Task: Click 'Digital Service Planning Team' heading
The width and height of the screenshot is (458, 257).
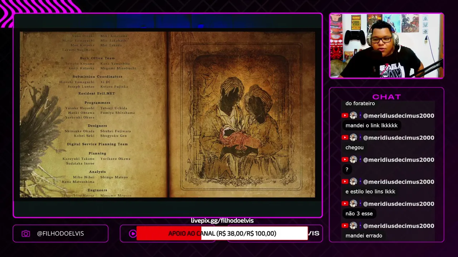Action: [x=97, y=144]
